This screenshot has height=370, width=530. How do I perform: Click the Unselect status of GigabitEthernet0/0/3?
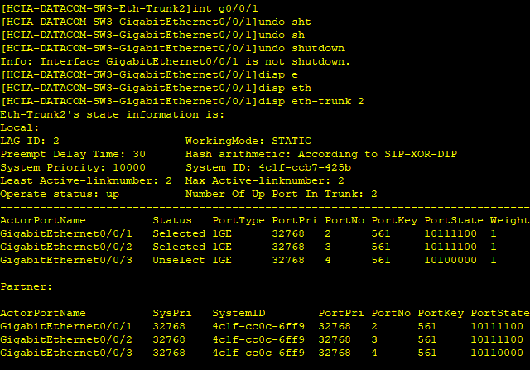(x=179, y=260)
